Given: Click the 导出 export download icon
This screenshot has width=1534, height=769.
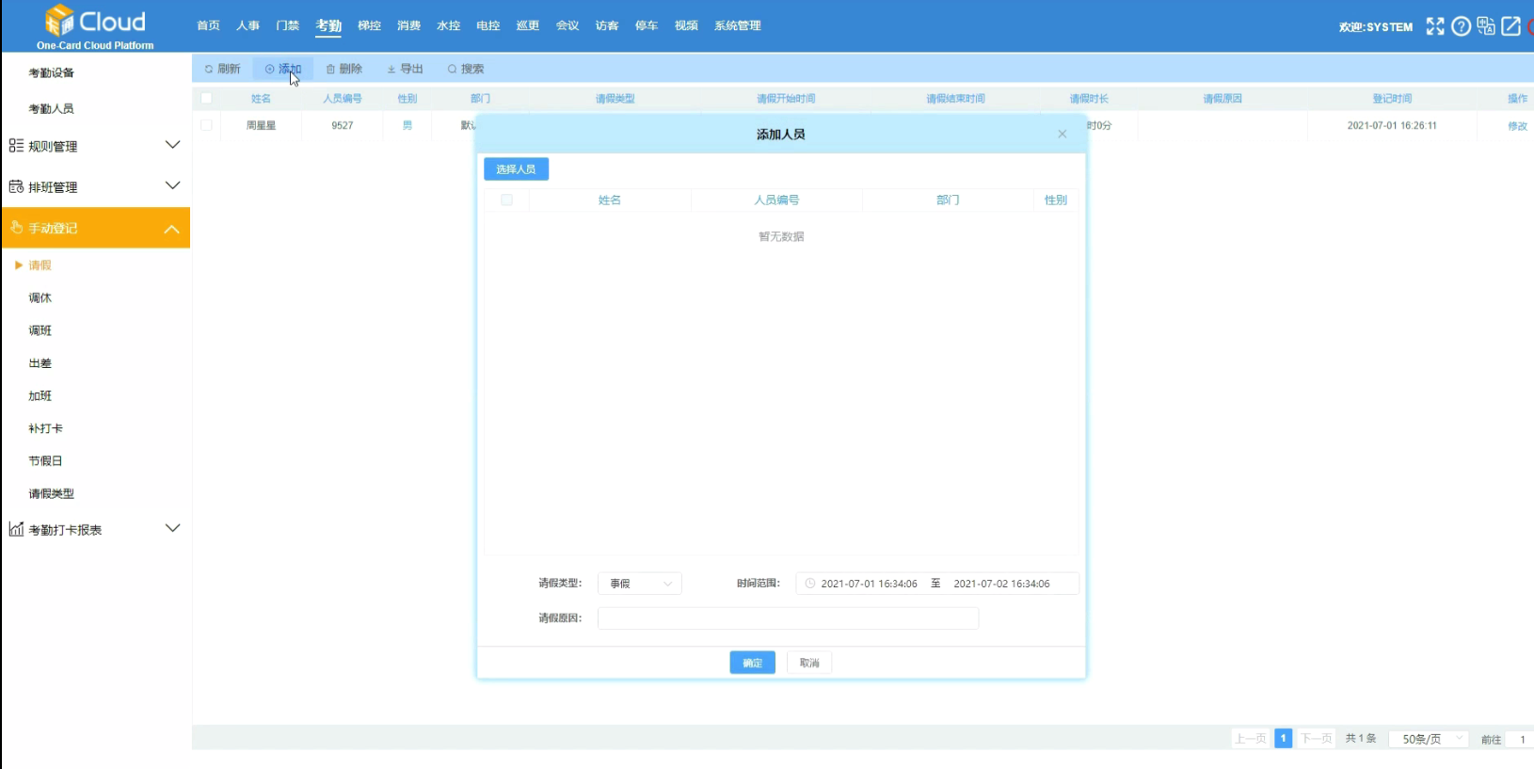Looking at the screenshot, I should click(391, 69).
